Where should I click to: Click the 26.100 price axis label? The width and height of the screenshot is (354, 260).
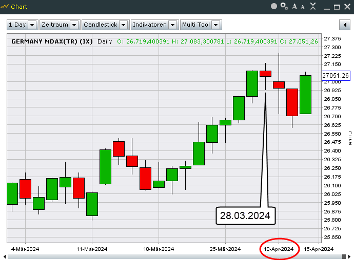[x=332, y=185]
